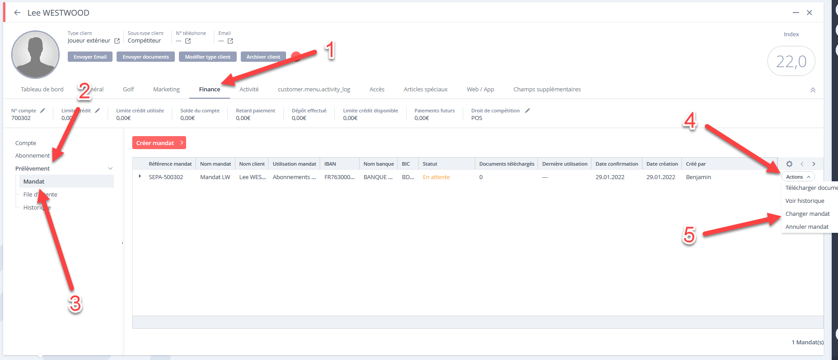This screenshot has width=838, height=360.
Task: Open email external link icon
Action: (230, 41)
